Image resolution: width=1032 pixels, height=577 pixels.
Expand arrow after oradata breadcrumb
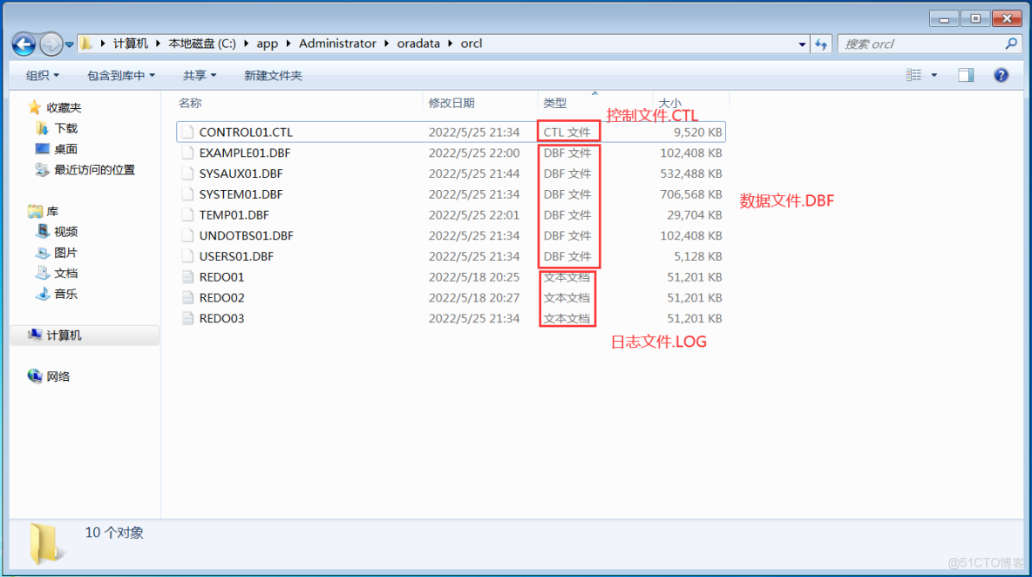click(451, 44)
